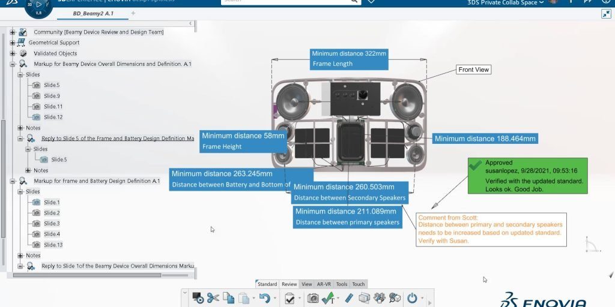
Task: Click the Play Simulation monitor icon in bottom toolbar
Action: click(x=198, y=298)
